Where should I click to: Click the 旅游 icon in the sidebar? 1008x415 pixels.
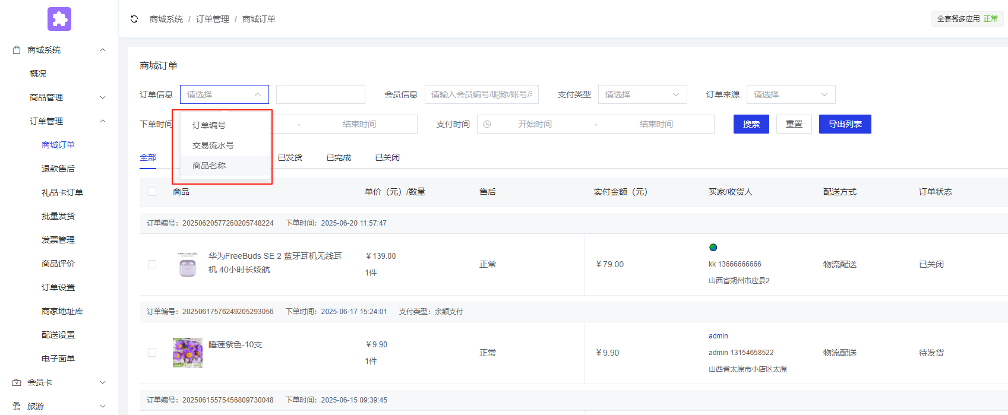pyautogui.click(x=17, y=406)
